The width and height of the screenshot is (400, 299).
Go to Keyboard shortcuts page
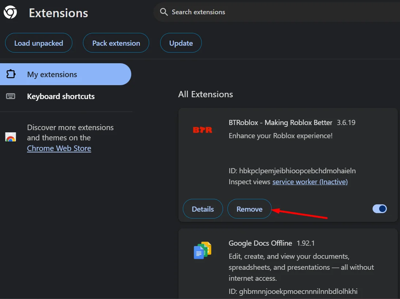point(61,96)
